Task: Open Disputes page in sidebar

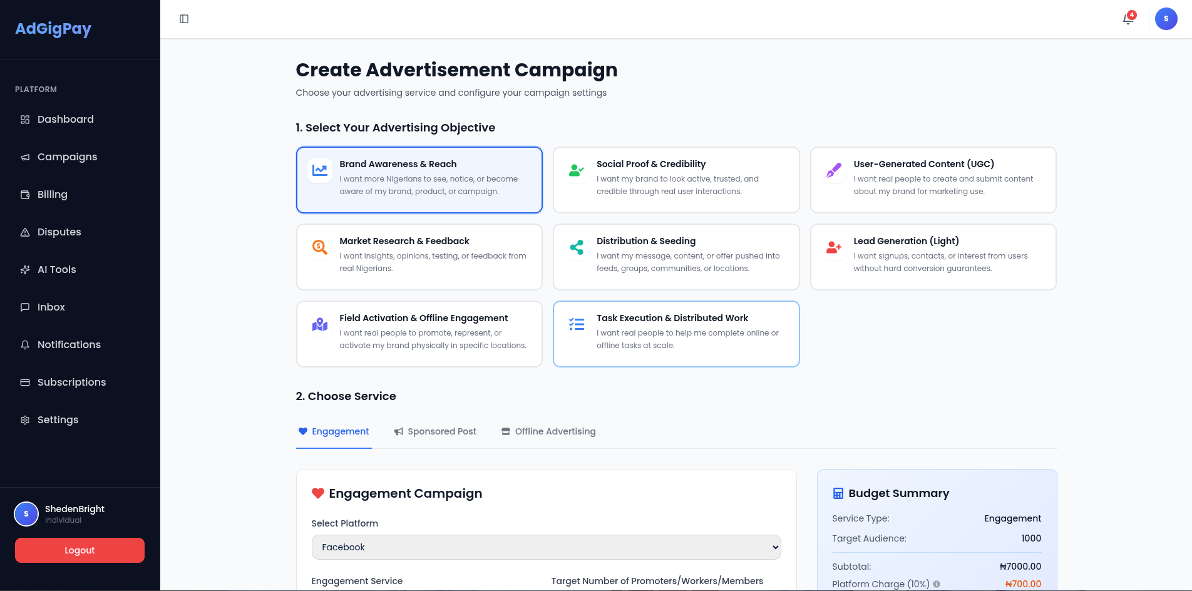Action: (x=80, y=232)
